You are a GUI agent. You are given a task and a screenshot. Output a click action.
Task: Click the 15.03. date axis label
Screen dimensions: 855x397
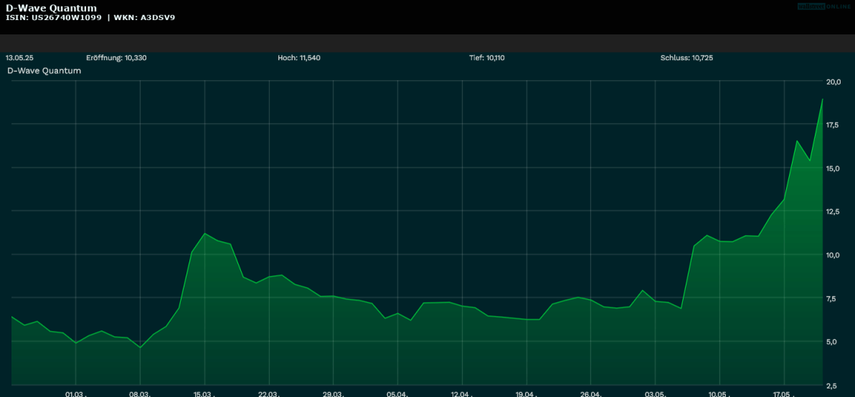click(204, 394)
